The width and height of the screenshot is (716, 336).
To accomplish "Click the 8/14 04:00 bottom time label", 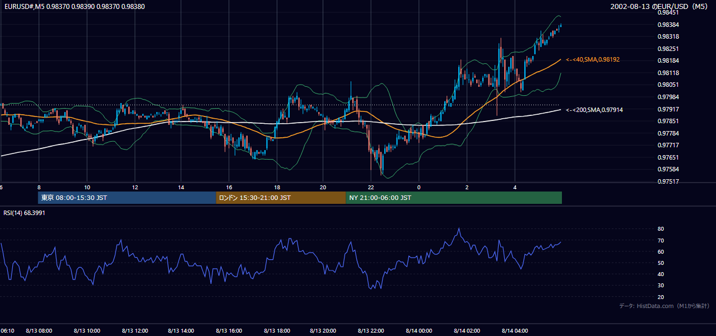I will point(515,331).
